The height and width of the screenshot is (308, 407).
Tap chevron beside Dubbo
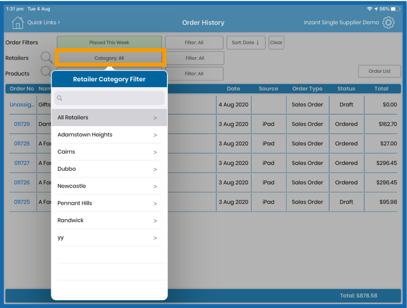tap(155, 170)
